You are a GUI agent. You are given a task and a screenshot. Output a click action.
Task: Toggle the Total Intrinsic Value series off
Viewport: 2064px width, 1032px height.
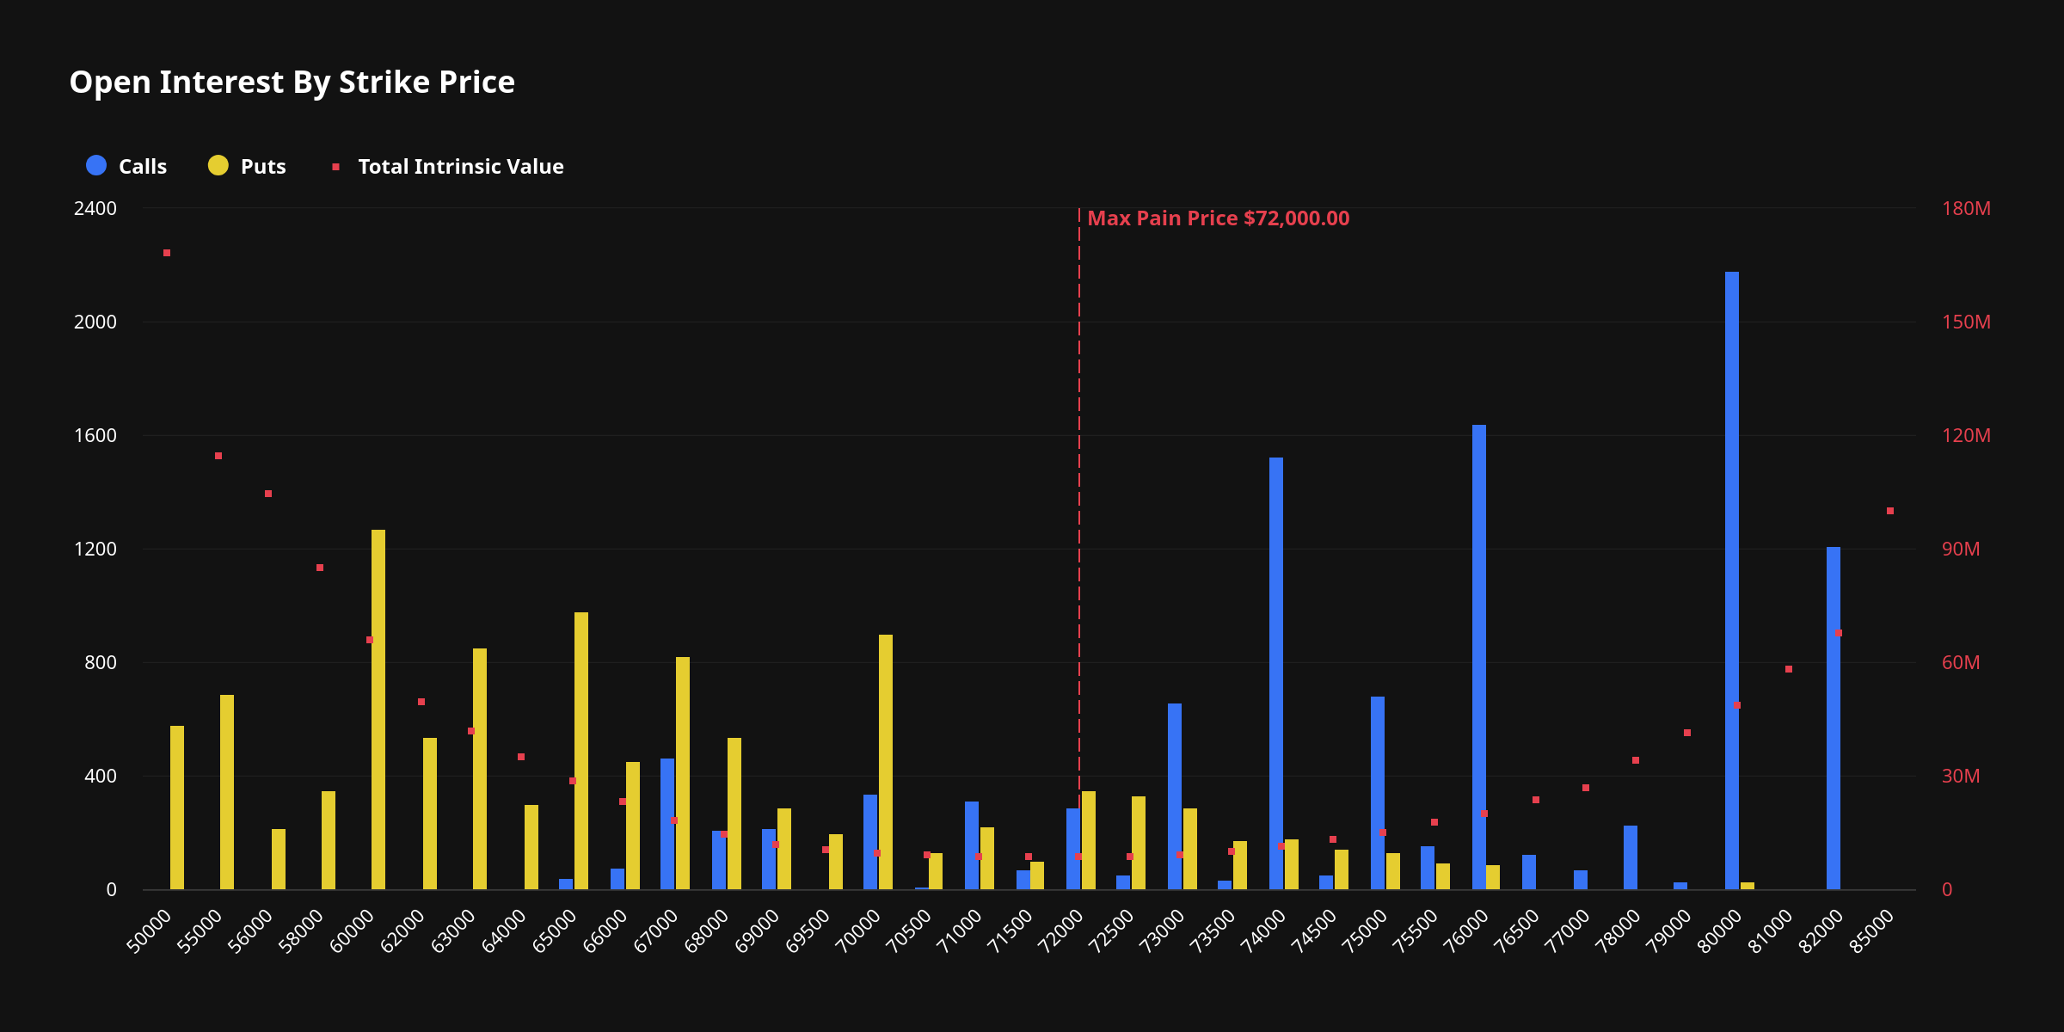coord(460,166)
